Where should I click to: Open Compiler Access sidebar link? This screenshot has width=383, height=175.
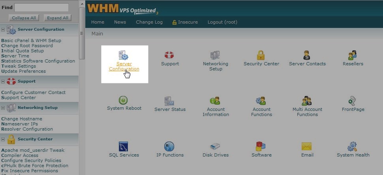click(20, 155)
